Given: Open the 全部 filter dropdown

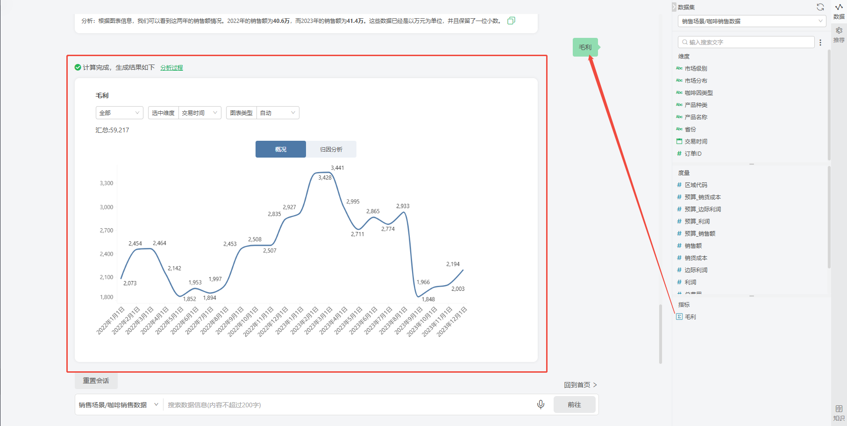Looking at the screenshot, I should [119, 113].
